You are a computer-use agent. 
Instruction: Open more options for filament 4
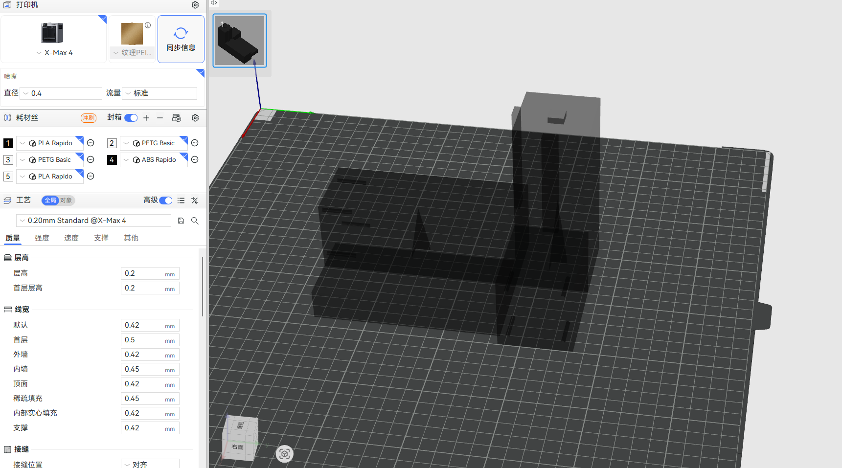point(195,159)
